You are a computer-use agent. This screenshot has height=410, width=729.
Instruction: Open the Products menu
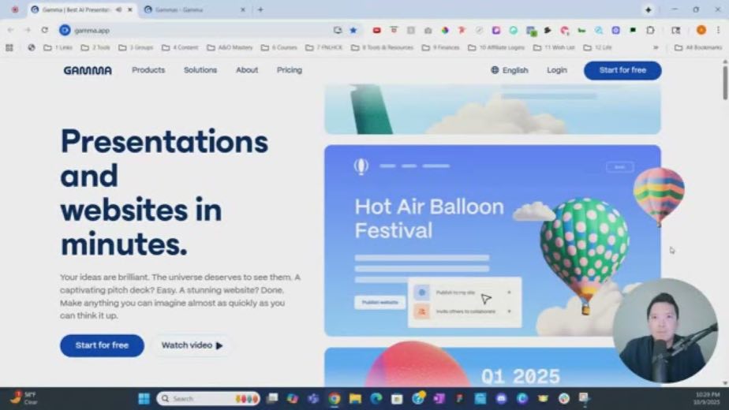(148, 70)
